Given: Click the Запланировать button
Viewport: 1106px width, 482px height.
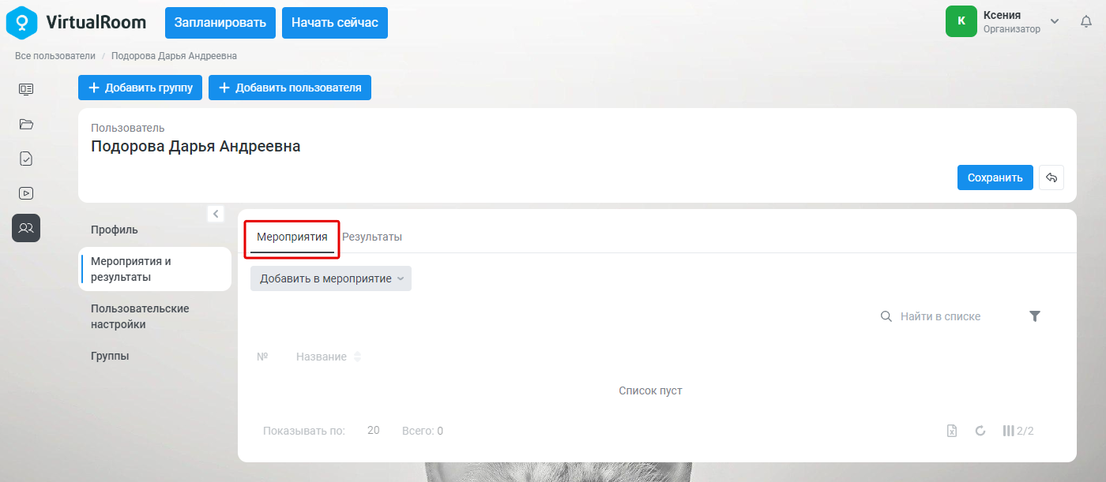Looking at the screenshot, I should (x=220, y=22).
